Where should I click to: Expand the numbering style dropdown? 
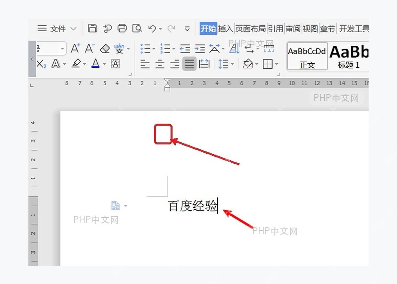pyautogui.click(x=173, y=48)
